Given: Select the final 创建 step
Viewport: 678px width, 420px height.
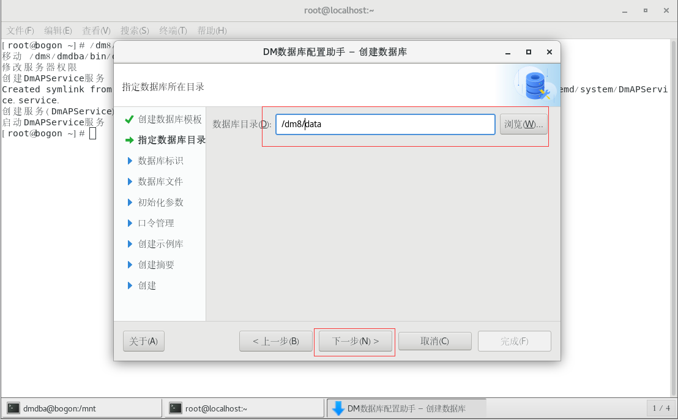Looking at the screenshot, I should [x=147, y=285].
